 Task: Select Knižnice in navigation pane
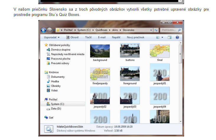[51, 72]
